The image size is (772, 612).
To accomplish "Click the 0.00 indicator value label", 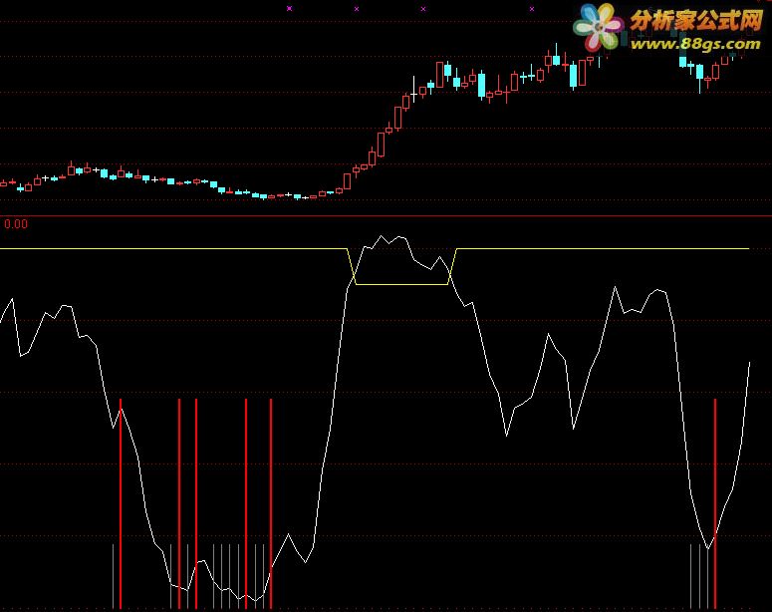I will (16, 224).
